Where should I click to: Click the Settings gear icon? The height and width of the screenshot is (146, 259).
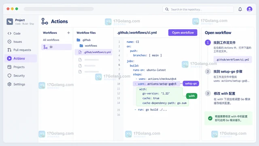tap(9, 84)
